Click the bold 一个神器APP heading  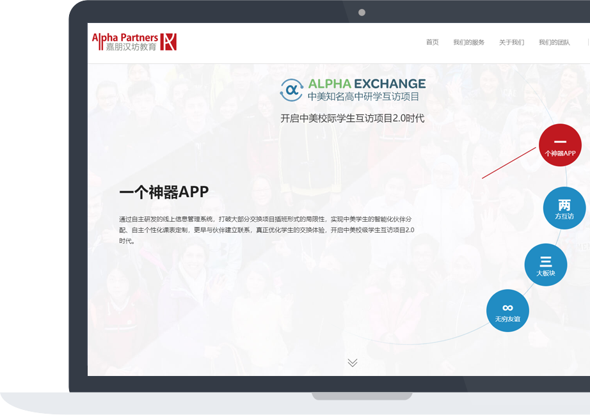pos(164,192)
